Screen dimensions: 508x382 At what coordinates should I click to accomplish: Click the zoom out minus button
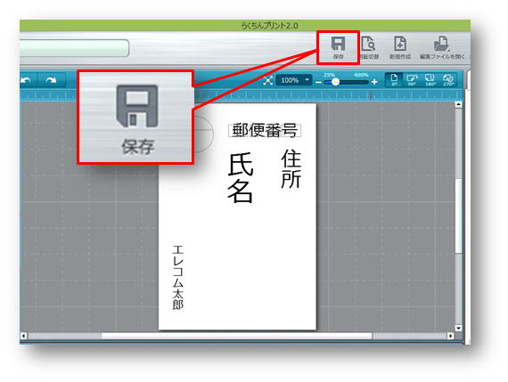coord(318,82)
